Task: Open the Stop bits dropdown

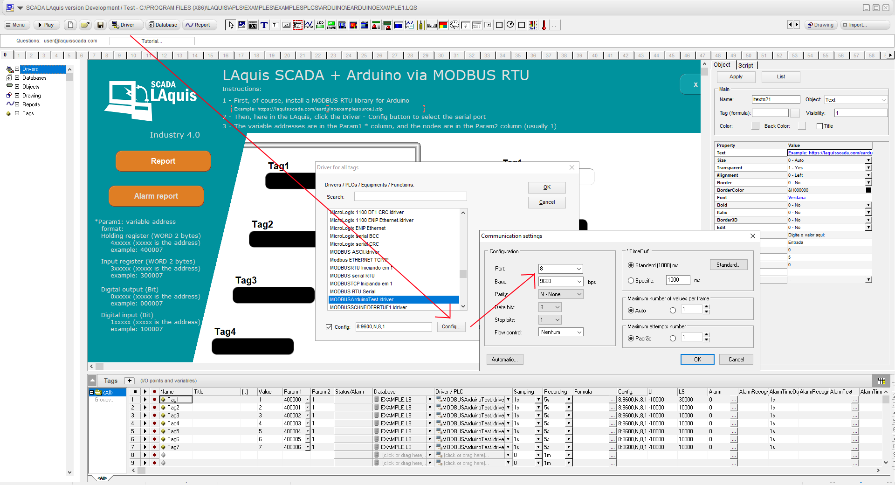Action: pos(558,319)
